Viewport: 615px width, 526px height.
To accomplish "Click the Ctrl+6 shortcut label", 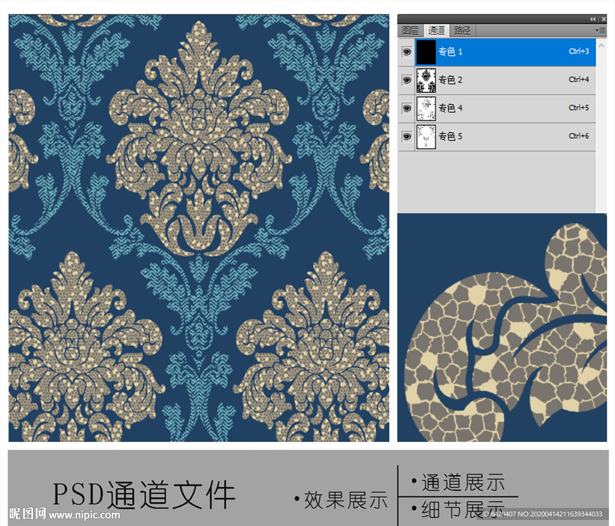I will coord(579,136).
